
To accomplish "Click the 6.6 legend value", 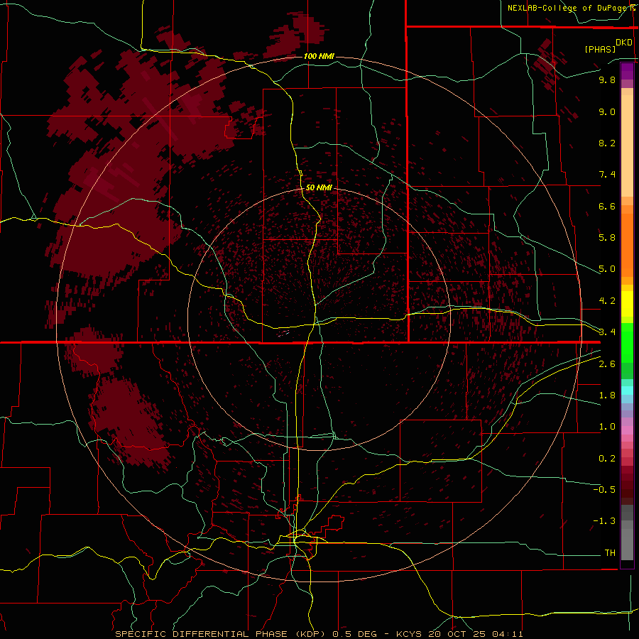I will coord(607,206).
